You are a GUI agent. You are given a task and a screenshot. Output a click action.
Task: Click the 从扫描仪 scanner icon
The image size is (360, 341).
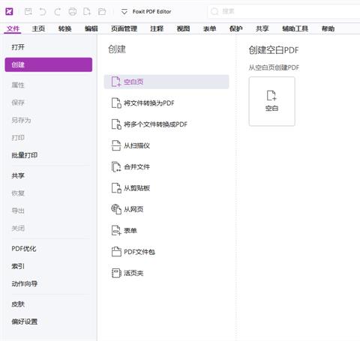pyautogui.click(x=116, y=145)
